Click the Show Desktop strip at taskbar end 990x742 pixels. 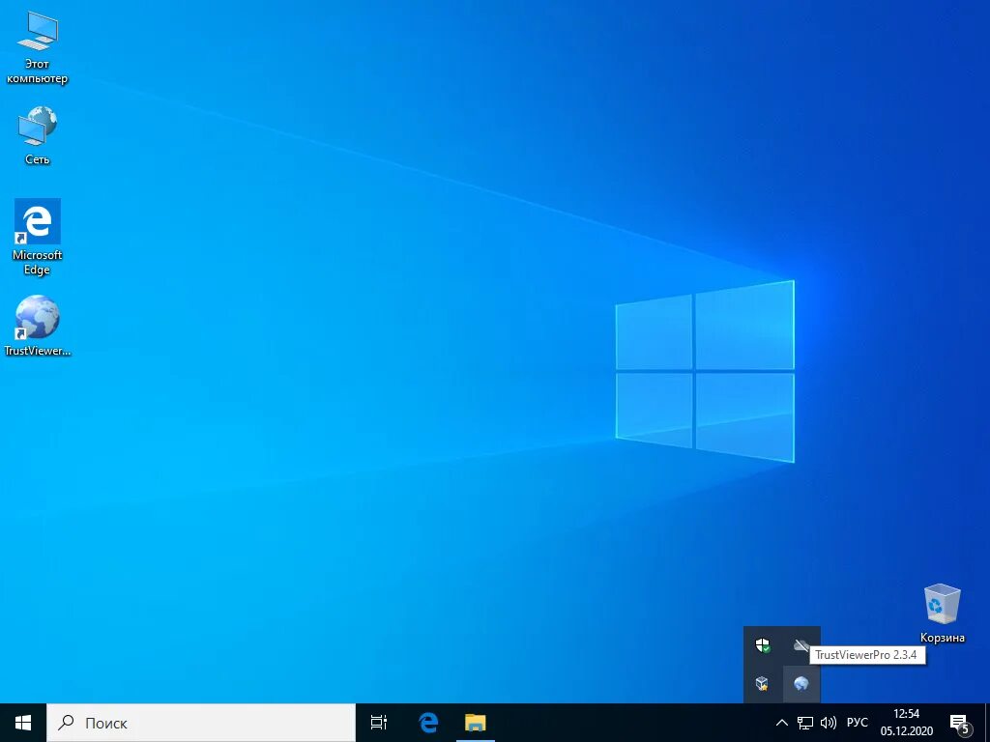[987, 723]
